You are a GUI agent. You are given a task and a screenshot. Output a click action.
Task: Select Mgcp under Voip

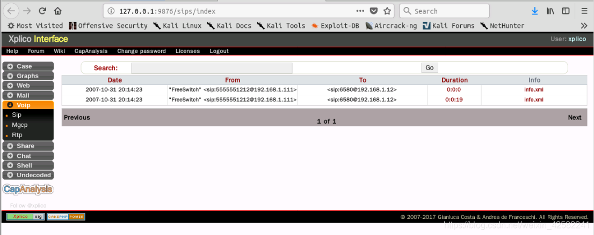coord(20,125)
